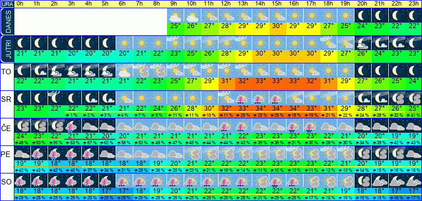This screenshot has height=201, width=422.
Task: Click the 29° temperature in the SR row
Action: pyautogui.click(x=346, y=108)
